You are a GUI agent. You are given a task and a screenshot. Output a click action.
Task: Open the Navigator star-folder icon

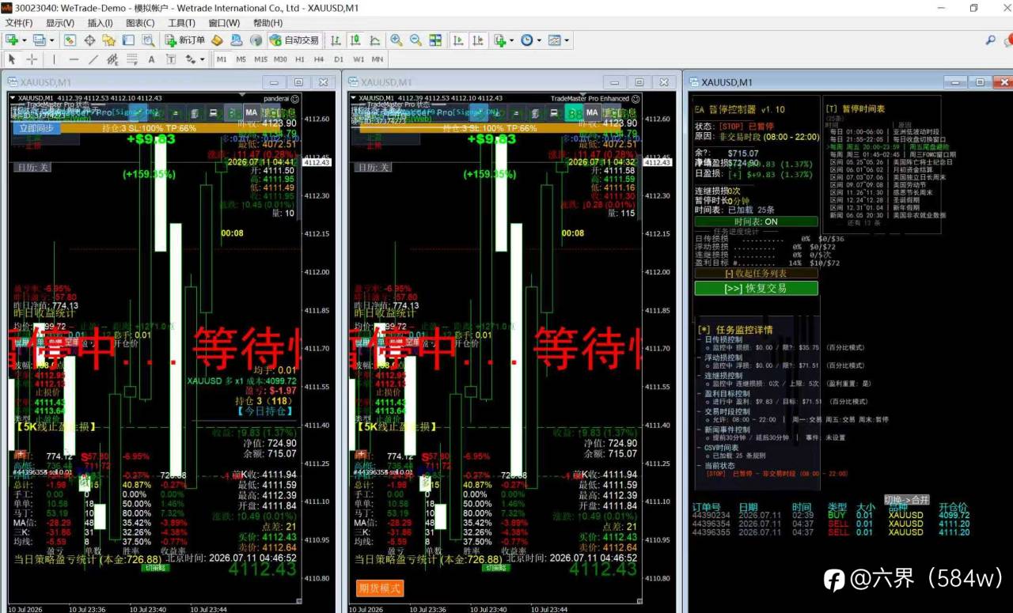109,40
